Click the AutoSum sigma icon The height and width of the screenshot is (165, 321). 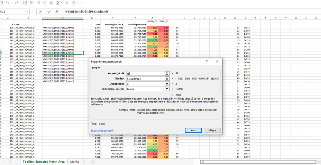click(x=58, y=3)
